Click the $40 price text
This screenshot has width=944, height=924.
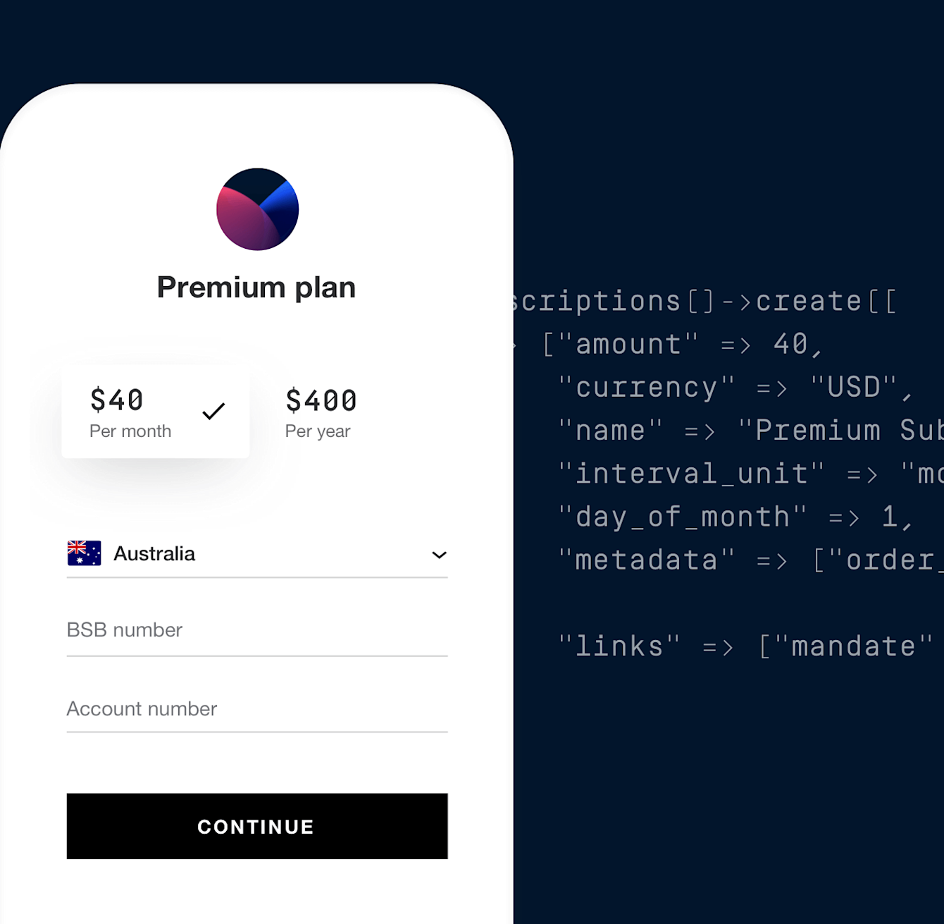pos(117,400)
